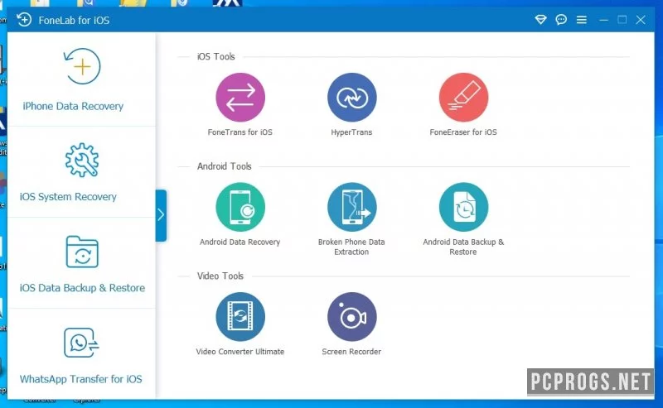Select iOS System Recovery label

pos(68,197)
